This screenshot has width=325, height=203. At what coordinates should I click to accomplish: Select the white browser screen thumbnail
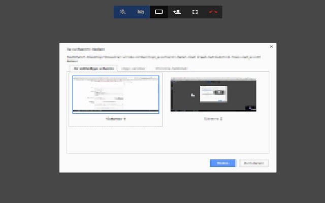click(116, 94)
